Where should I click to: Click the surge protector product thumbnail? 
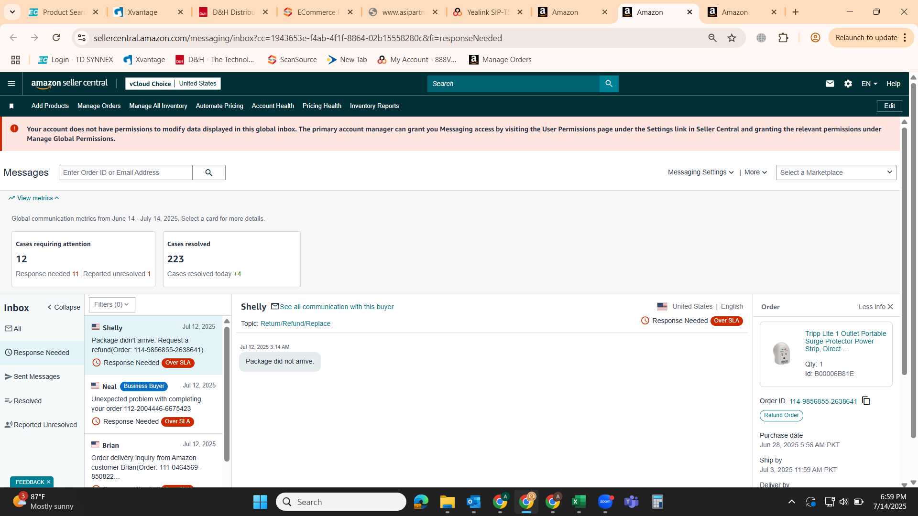(782, 353)
